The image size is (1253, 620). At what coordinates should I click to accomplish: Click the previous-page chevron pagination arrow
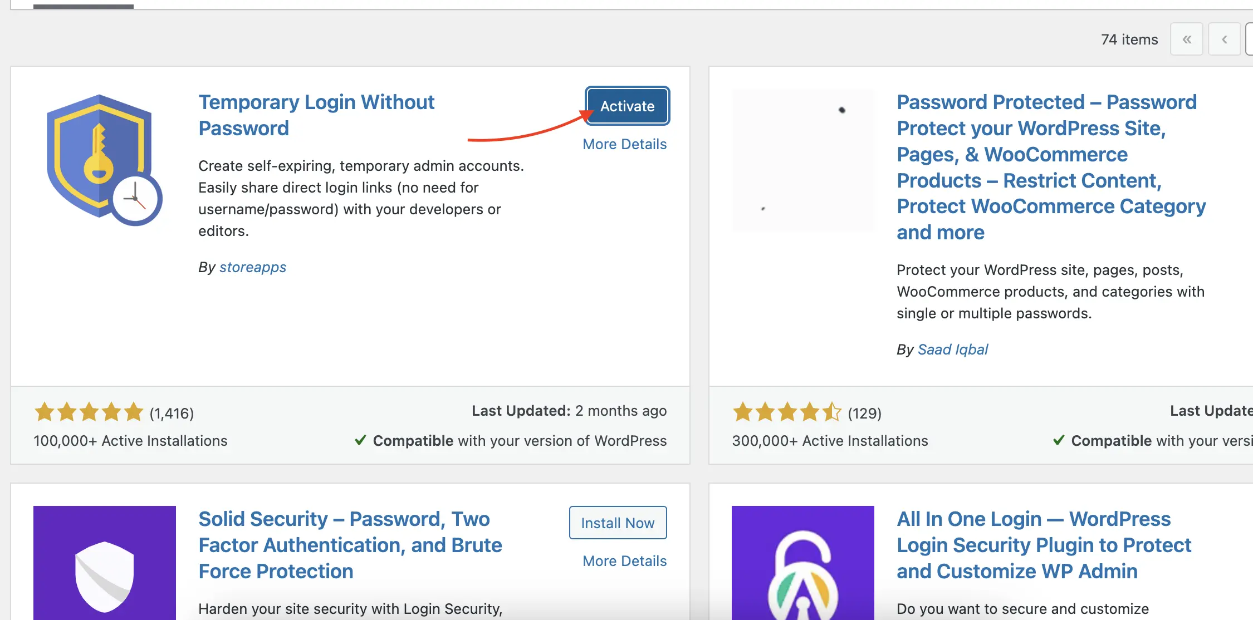pos(1223,39)
